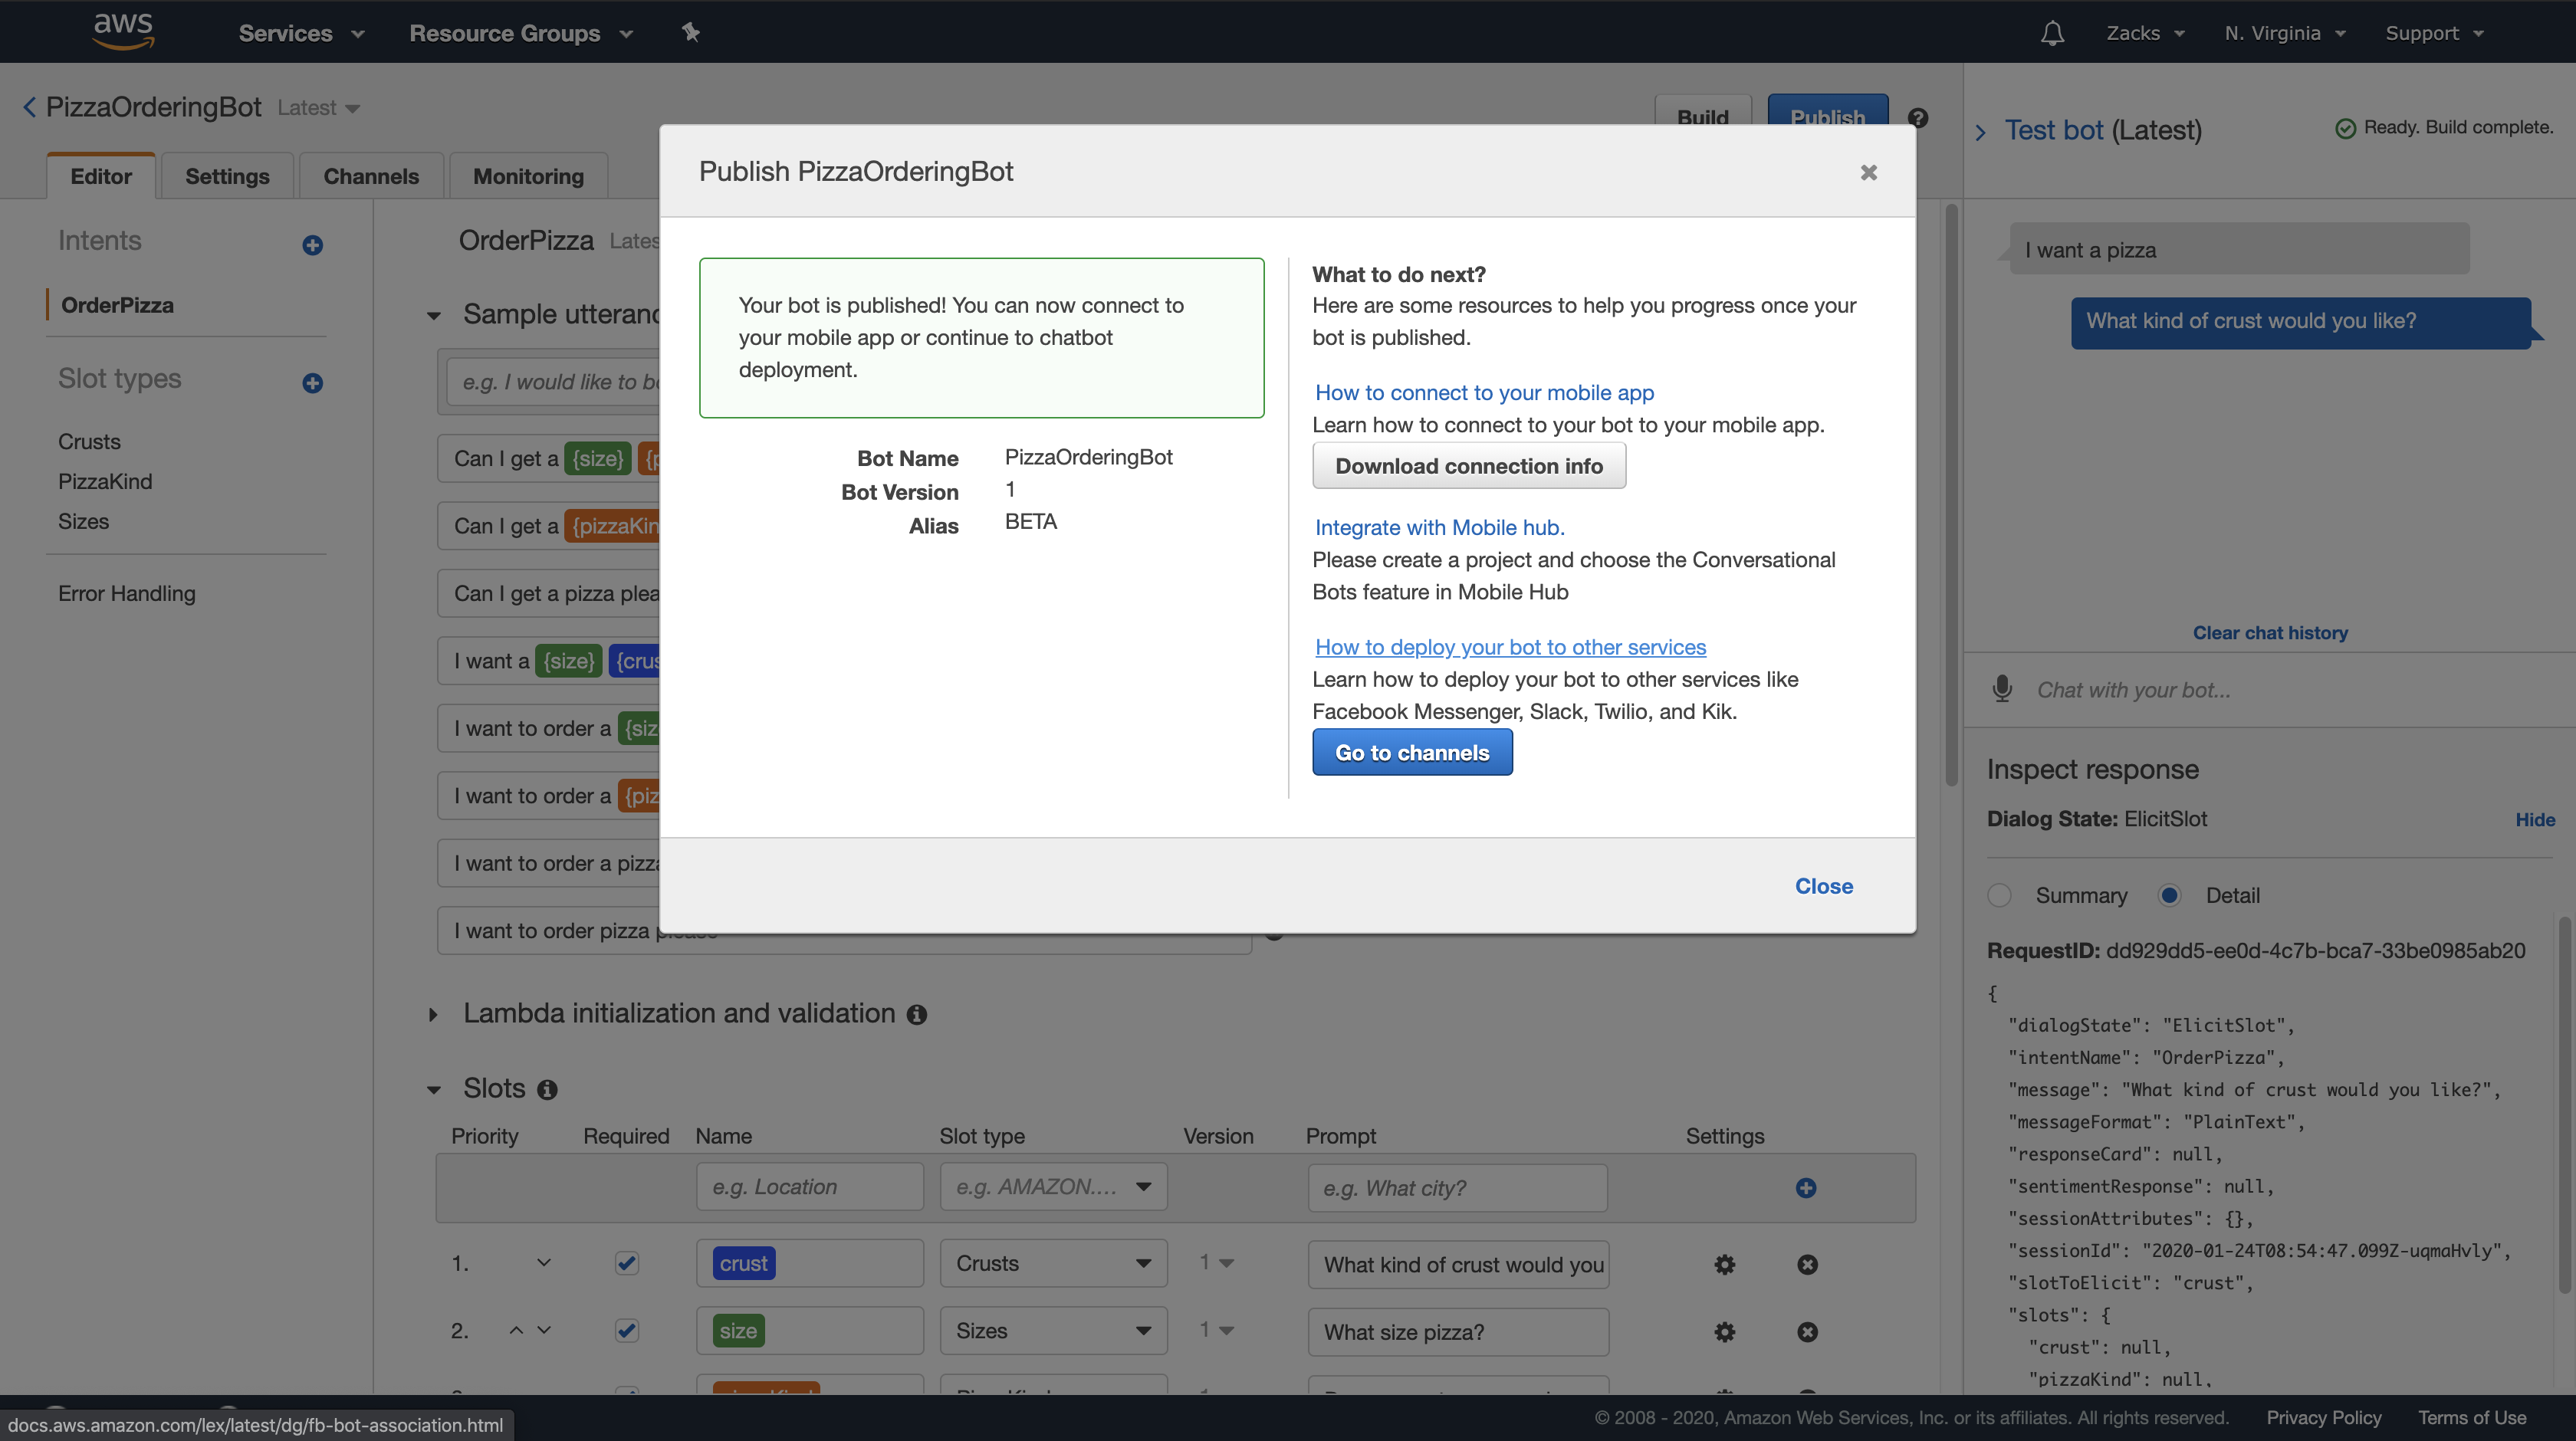Delete the size slot with X icon
The image size is (2576, 1441).
(x=1807, y=1331)
